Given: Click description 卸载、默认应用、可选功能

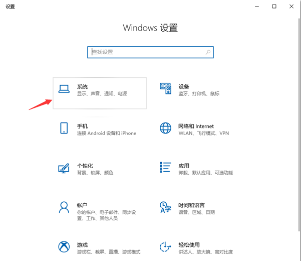Looking at the screenshot, I should 206,173.
